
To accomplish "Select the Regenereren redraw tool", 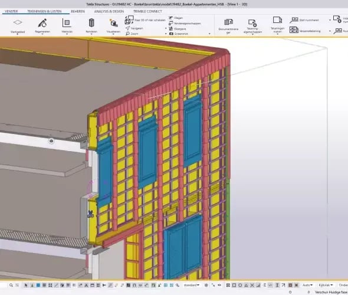I will [42, 23].
